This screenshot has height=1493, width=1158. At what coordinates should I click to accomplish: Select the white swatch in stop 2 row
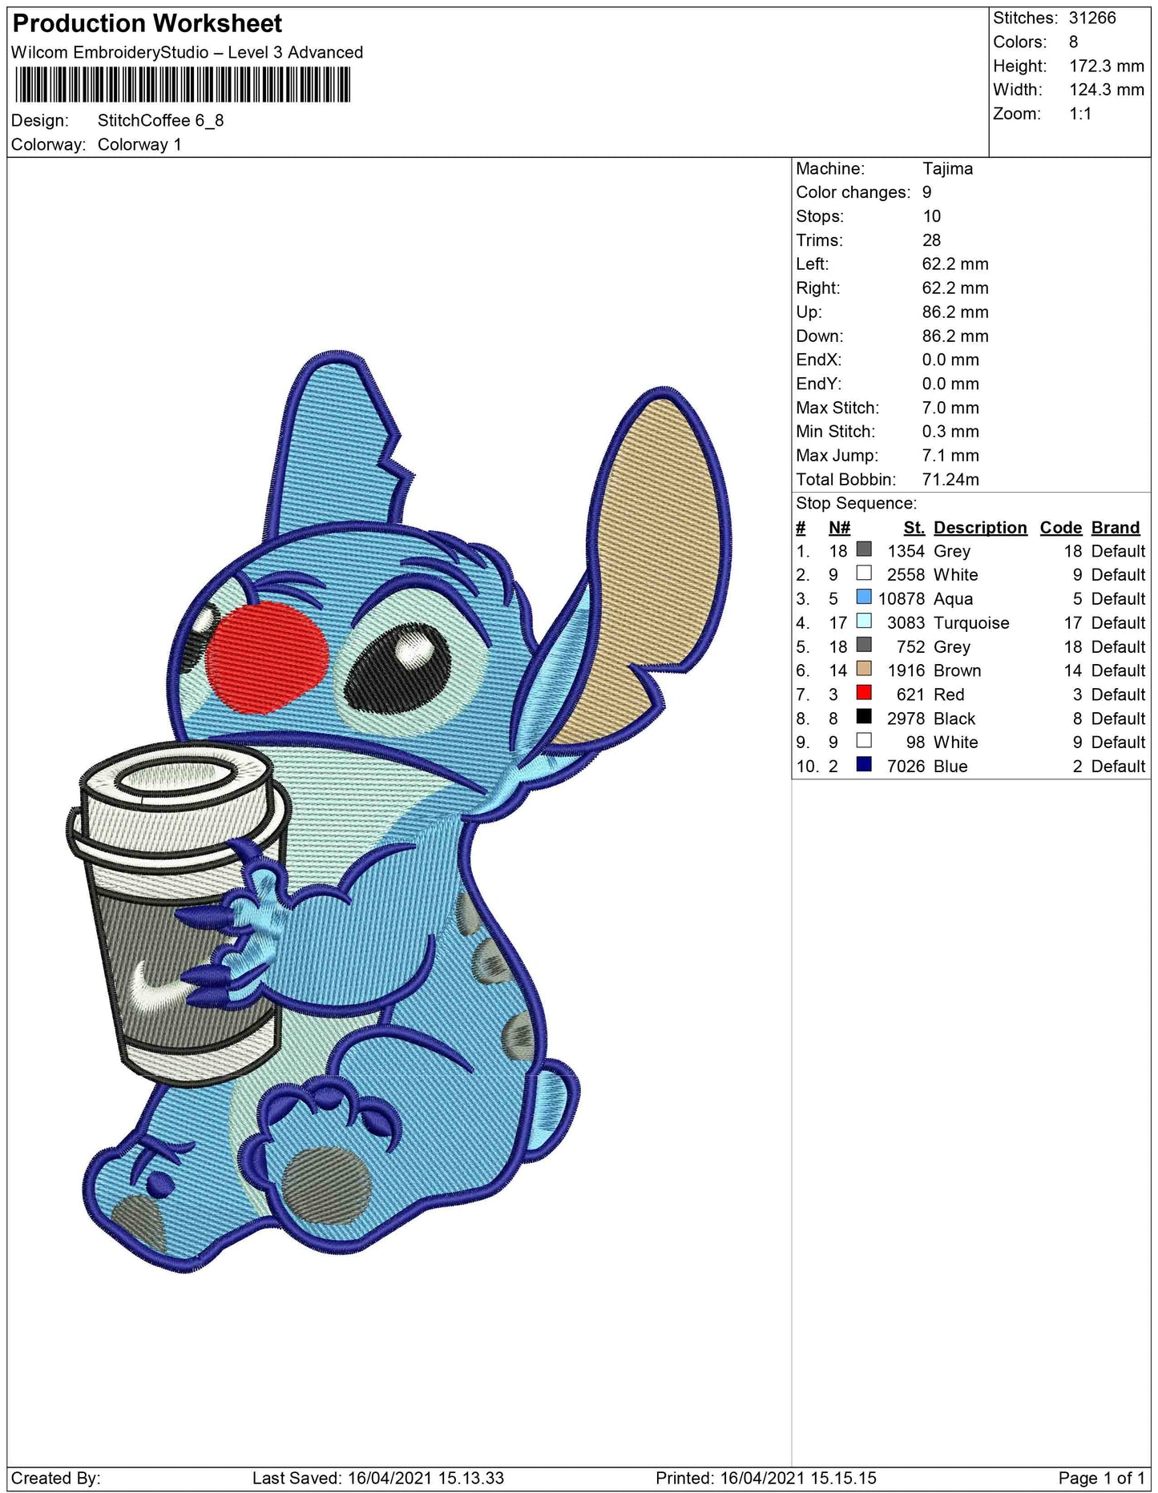tap(864, 573)
